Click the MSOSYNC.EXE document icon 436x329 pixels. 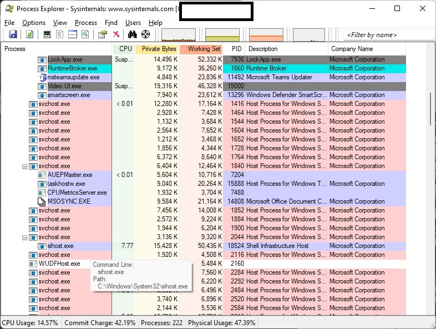[42, 201]
